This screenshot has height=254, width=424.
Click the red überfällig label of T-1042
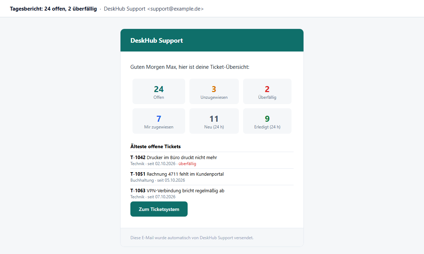(187, 164)
